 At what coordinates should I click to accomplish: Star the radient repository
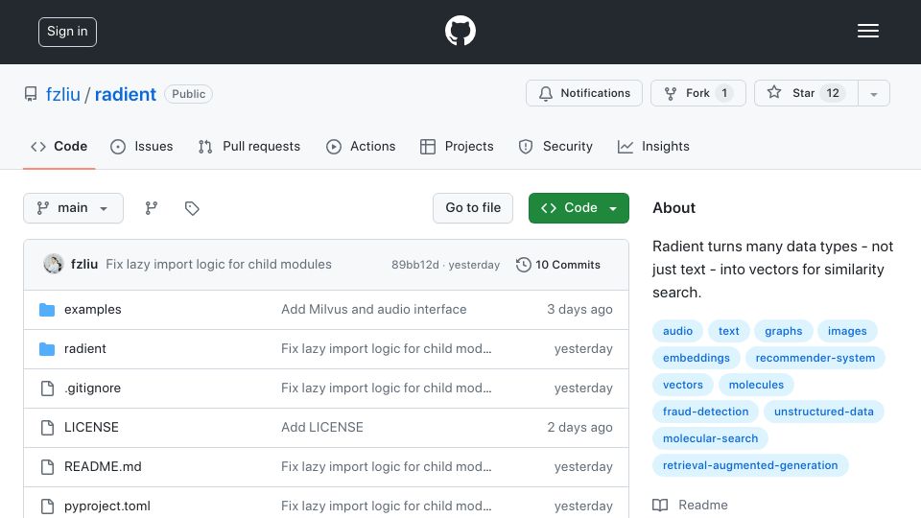pyautogui.click(x=806, y=93)
